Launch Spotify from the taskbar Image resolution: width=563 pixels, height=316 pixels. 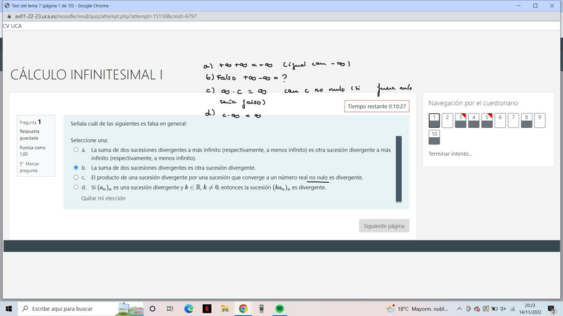280,309
